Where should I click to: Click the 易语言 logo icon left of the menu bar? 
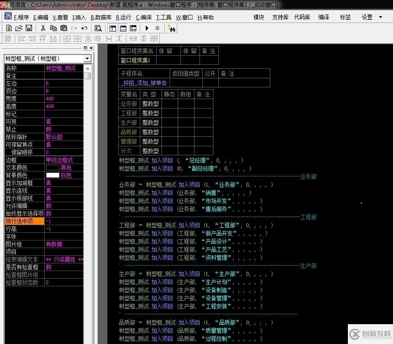[x=8, y=16]
